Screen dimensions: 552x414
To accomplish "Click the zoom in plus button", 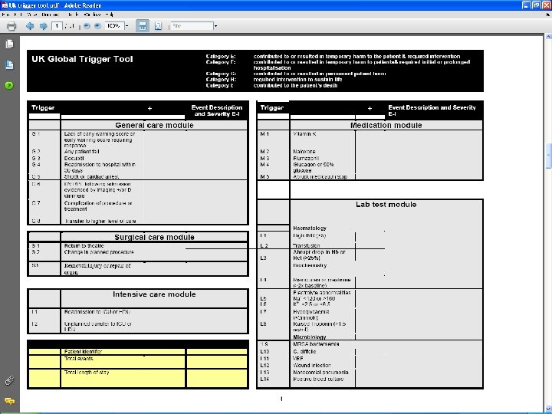I will (x=97, y=26).
